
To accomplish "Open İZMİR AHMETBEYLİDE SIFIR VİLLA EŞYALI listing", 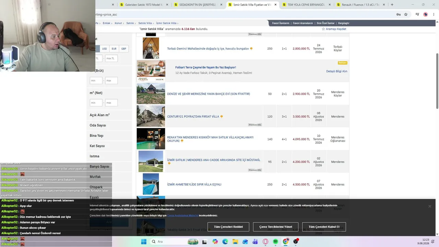I will 194,185.
